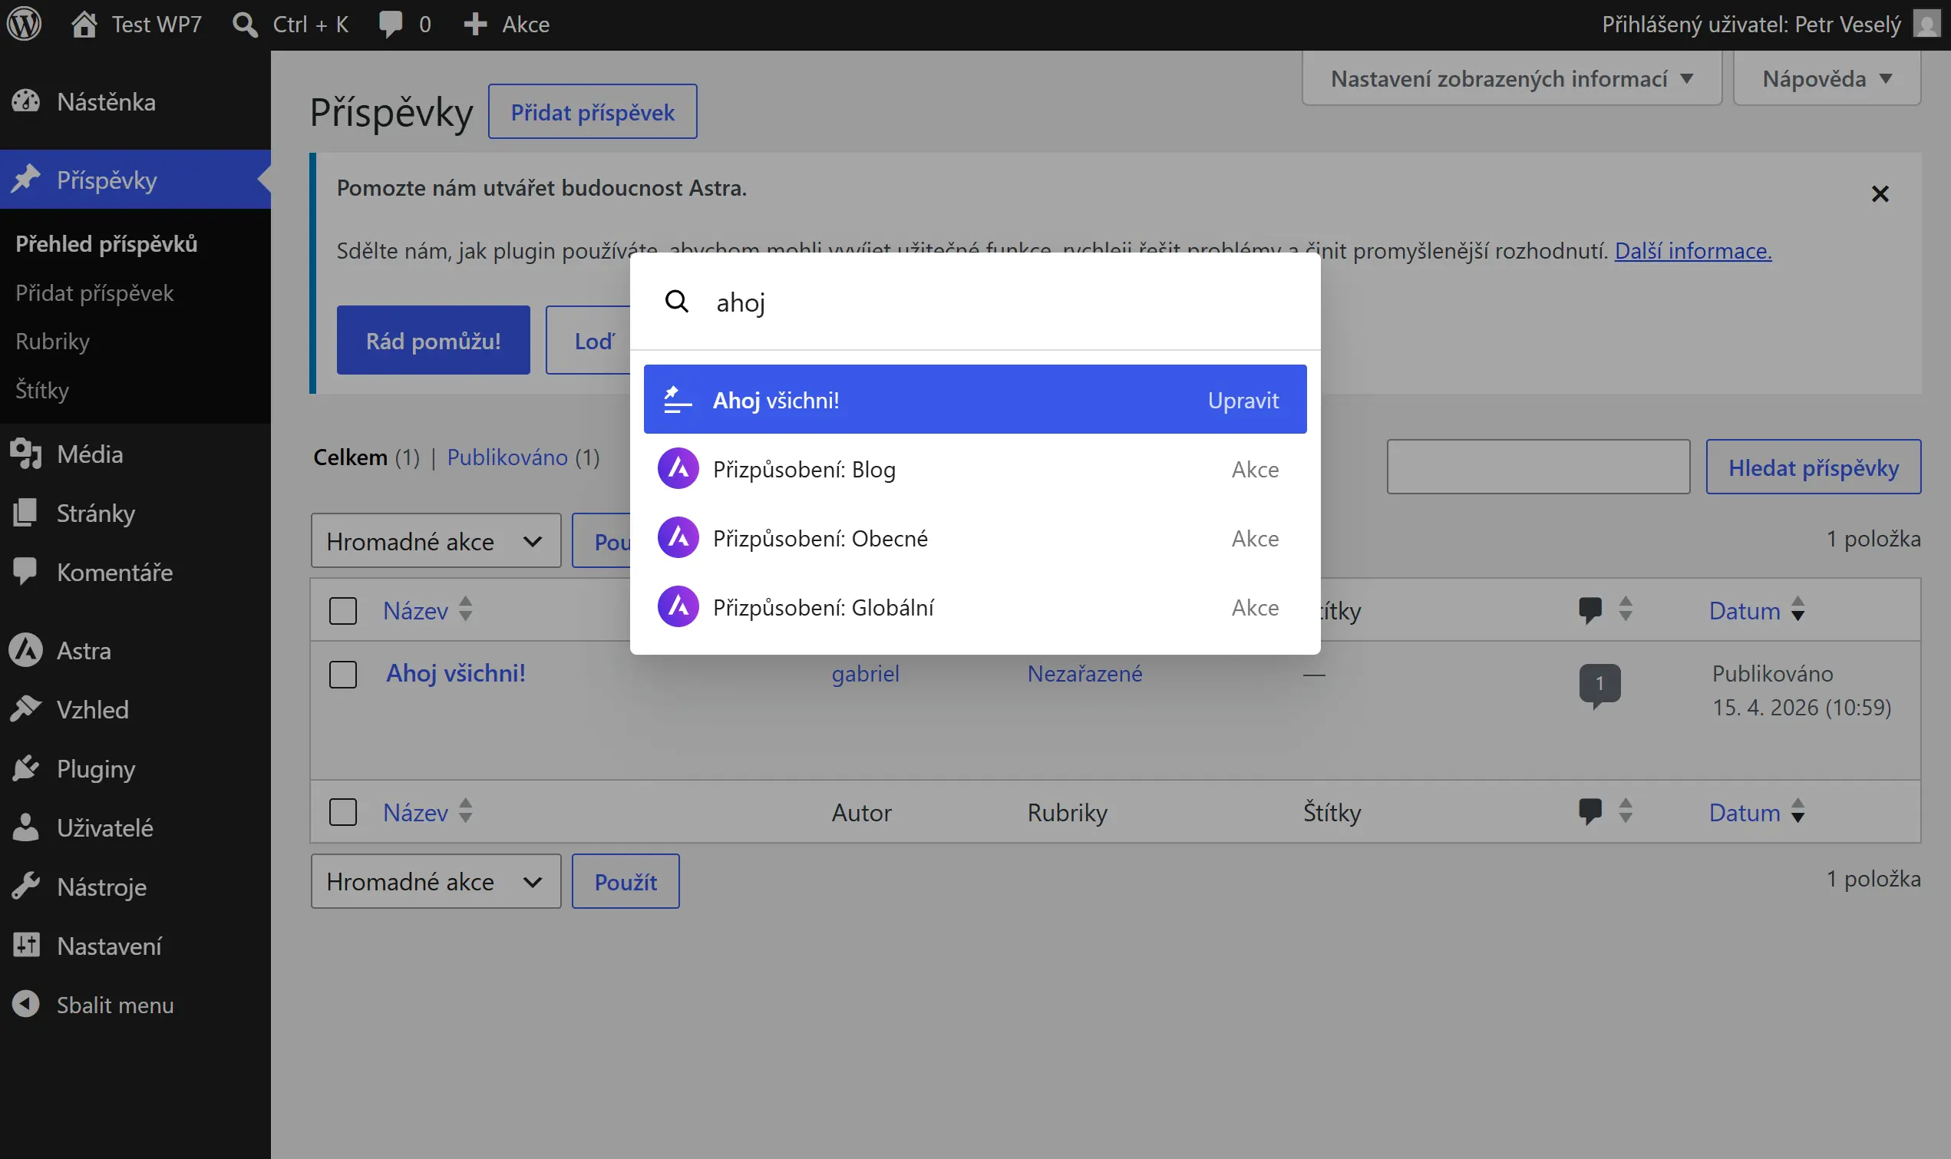Select Ahoj všichni! result in command palette

[973, 400]
